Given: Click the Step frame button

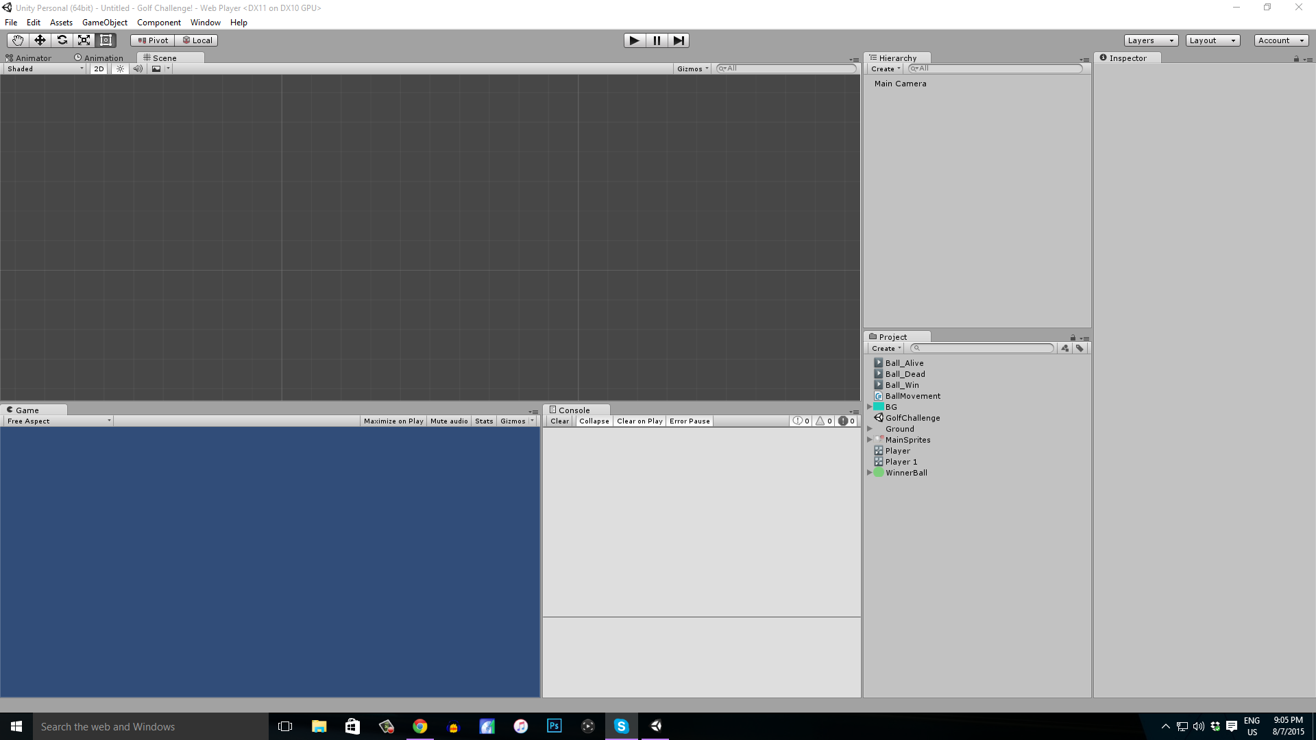Looking at the screenshot, I should point(679,40).
